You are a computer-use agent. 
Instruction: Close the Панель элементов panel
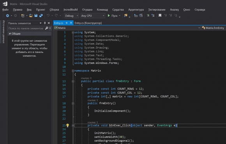(x=49, y=23)
